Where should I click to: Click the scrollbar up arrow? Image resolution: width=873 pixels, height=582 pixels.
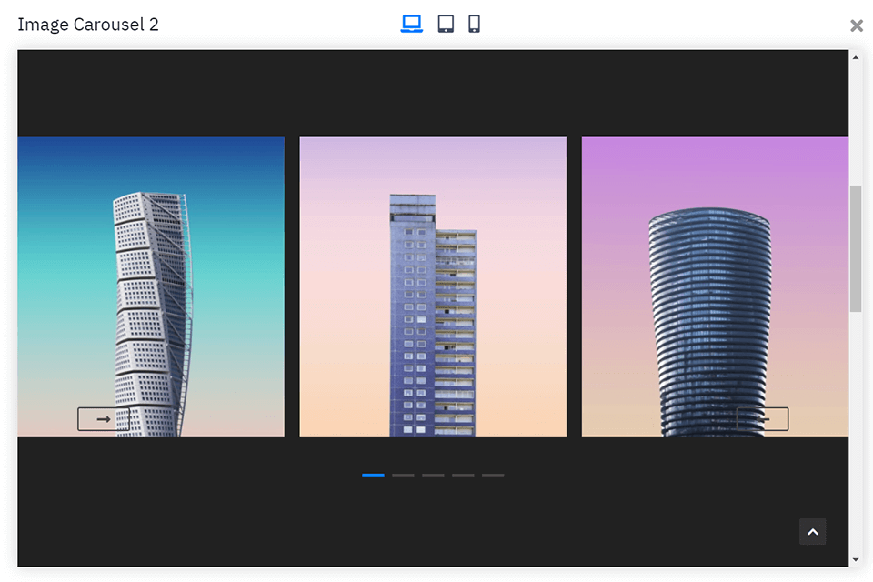tap(856, 57)
